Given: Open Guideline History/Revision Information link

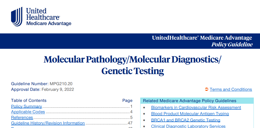Looking at the screenshot, I should pyautogui.click(x=48, y=123).
